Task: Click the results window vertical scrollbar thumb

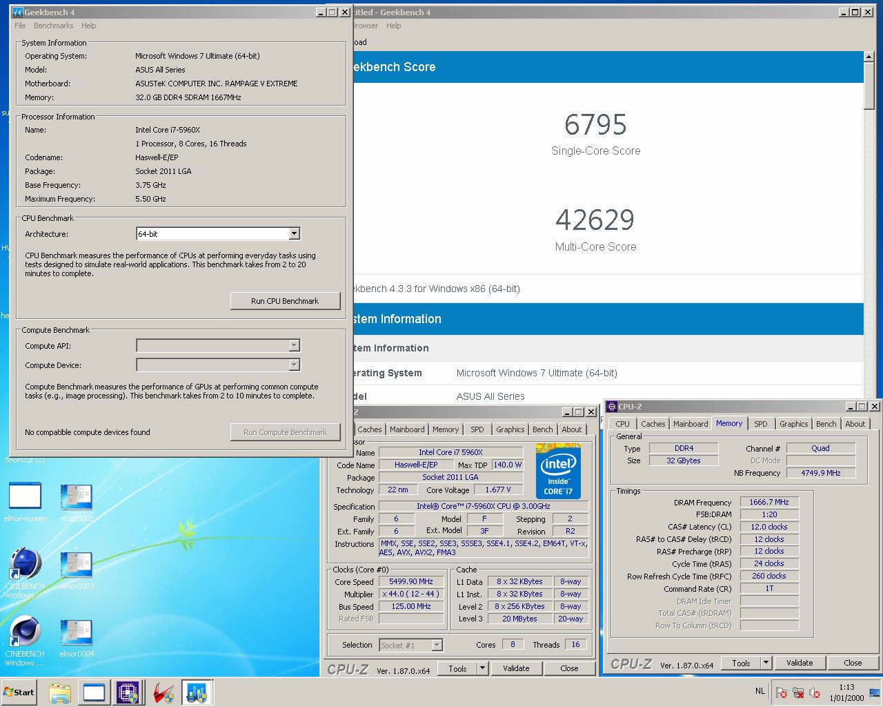Action: tap(869, 86)
